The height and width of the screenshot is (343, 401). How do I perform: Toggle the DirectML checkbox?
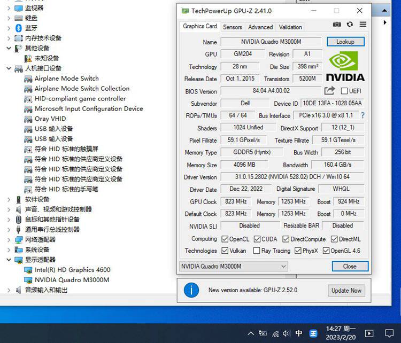(x=334, y=239)
